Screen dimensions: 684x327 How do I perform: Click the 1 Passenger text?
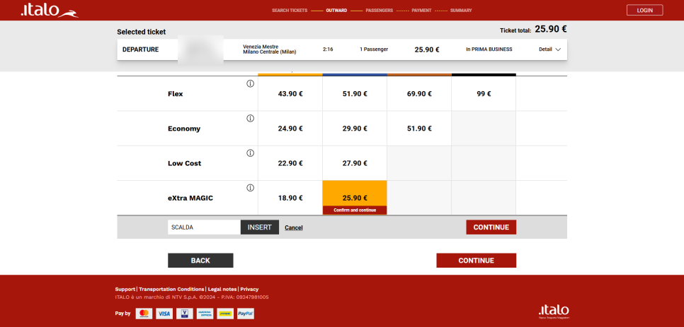pyautogui.click(x=374, y=49)
